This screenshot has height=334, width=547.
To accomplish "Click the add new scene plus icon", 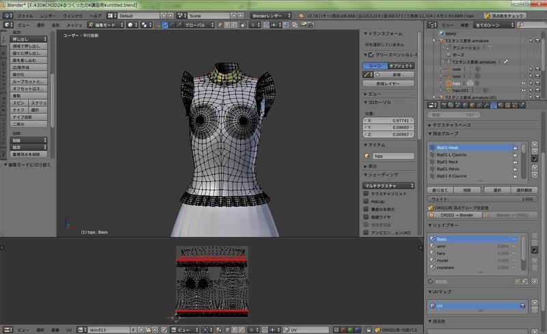I will pos(234,16).
